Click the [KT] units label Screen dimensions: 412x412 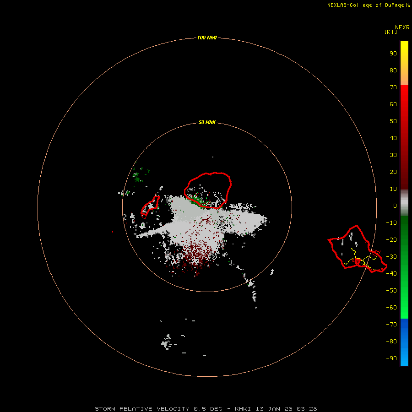pos(390,32)
